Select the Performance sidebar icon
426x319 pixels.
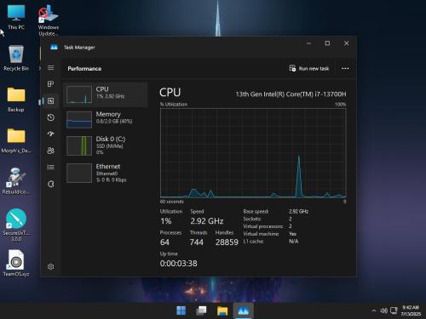(x=50, y=100)
